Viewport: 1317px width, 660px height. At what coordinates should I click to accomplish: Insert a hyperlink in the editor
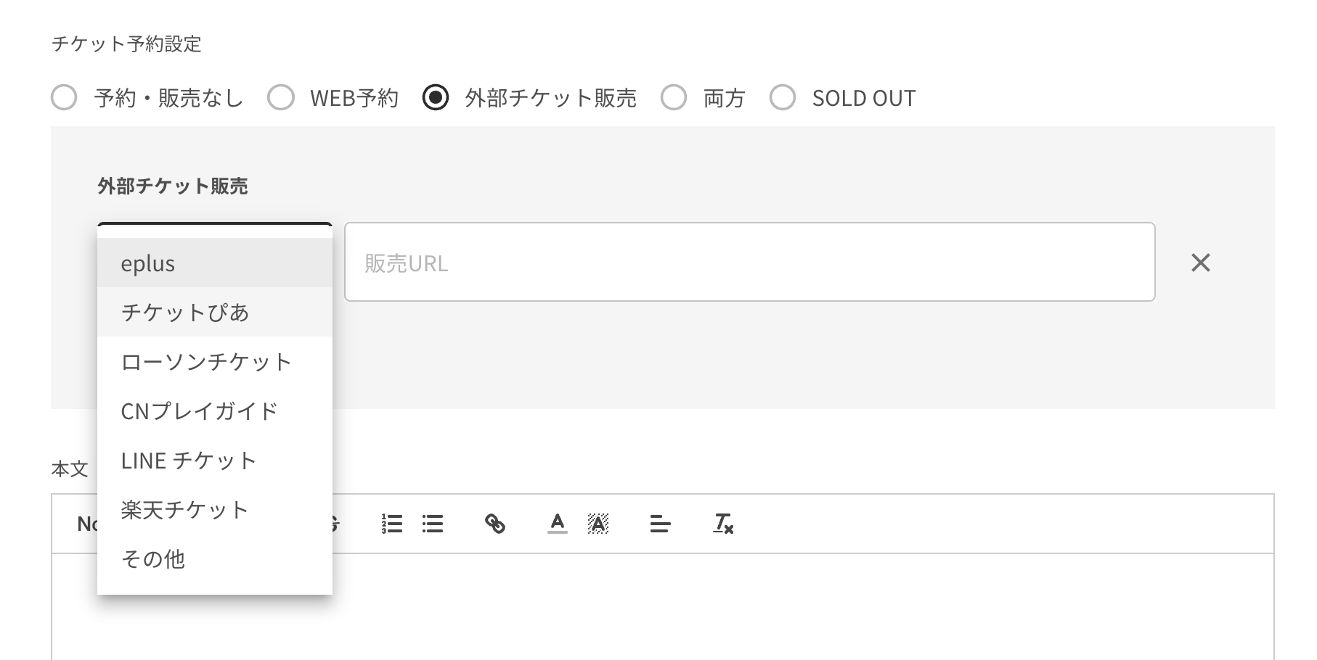[495, 524]
